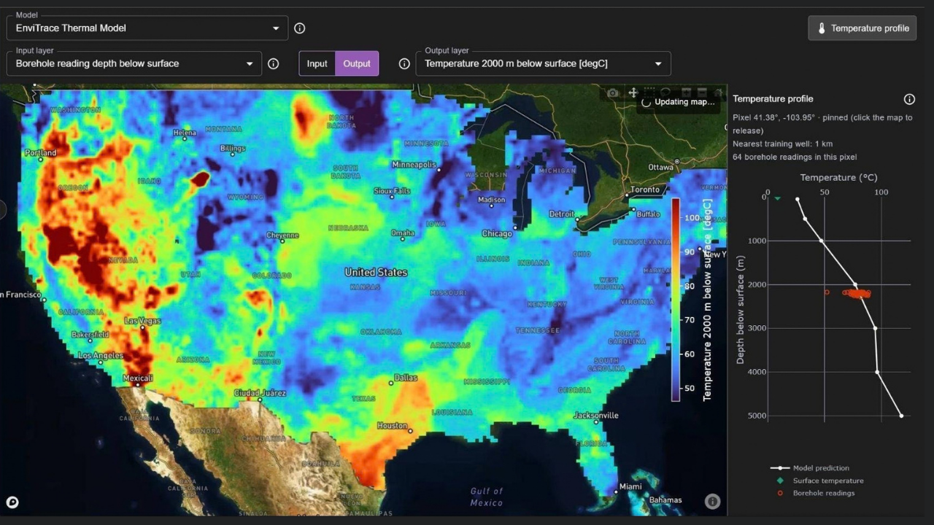This screenshot has width=934, height=525.
Task: Zoom out using the map toolbar minus icon
Action: click(702, 93)
